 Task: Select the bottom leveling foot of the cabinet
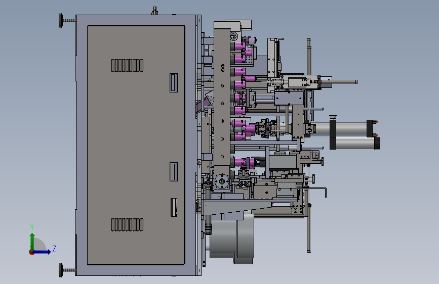[67, 270]
